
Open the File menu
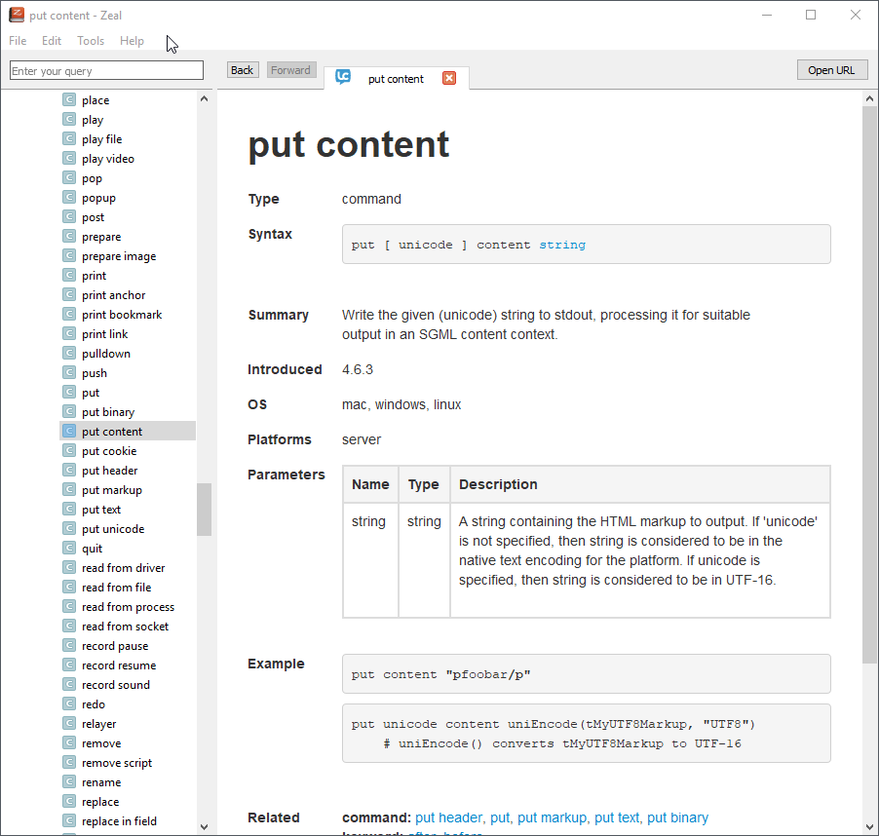pyautogui.click(x=18, y=41)
